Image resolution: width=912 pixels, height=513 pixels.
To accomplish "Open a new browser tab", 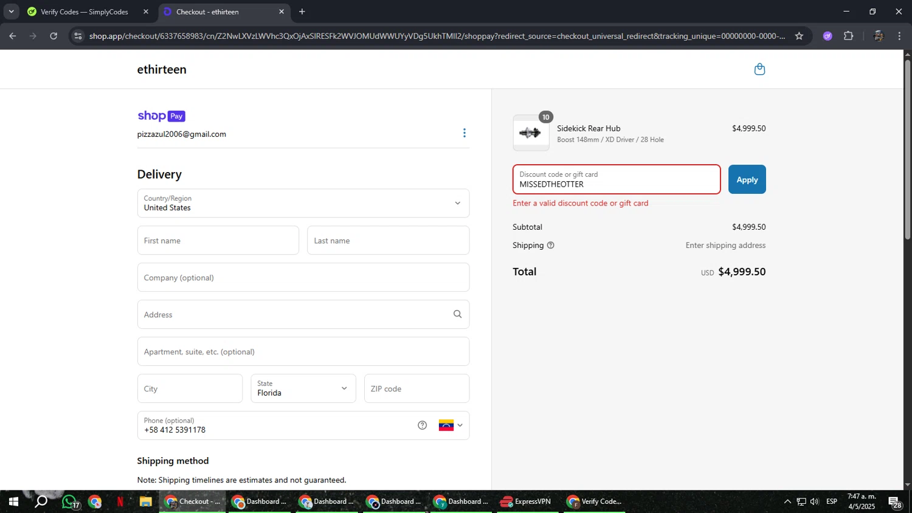I will pyautogui.click(x=302, y=12).
